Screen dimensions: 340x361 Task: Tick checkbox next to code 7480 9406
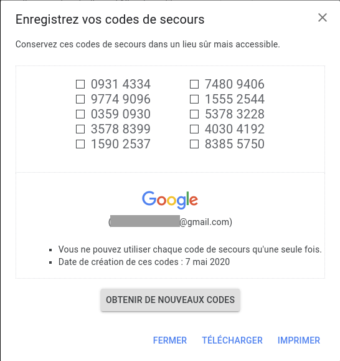pyautogui.click(x=194, y=84)
